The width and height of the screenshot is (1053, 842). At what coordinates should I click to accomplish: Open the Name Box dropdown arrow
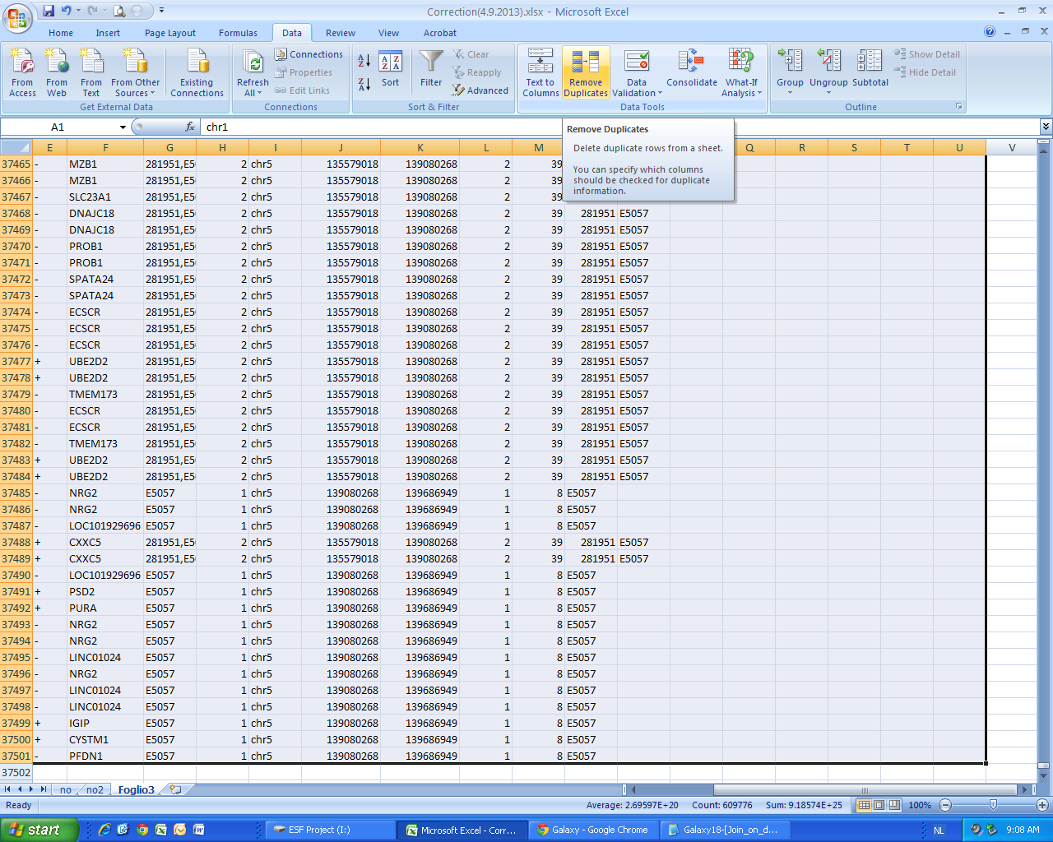(123, 127)
